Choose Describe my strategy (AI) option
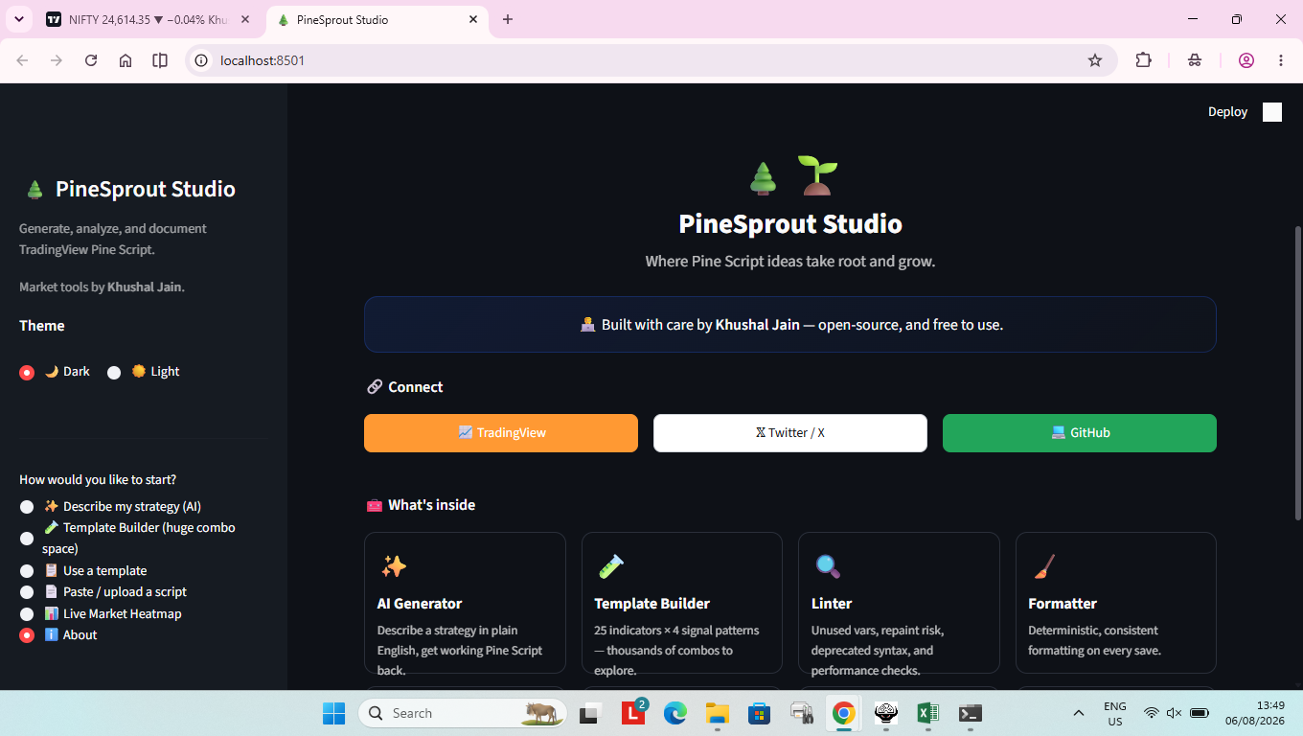Viewport: 1303px width, 736px height. point(27,507)
